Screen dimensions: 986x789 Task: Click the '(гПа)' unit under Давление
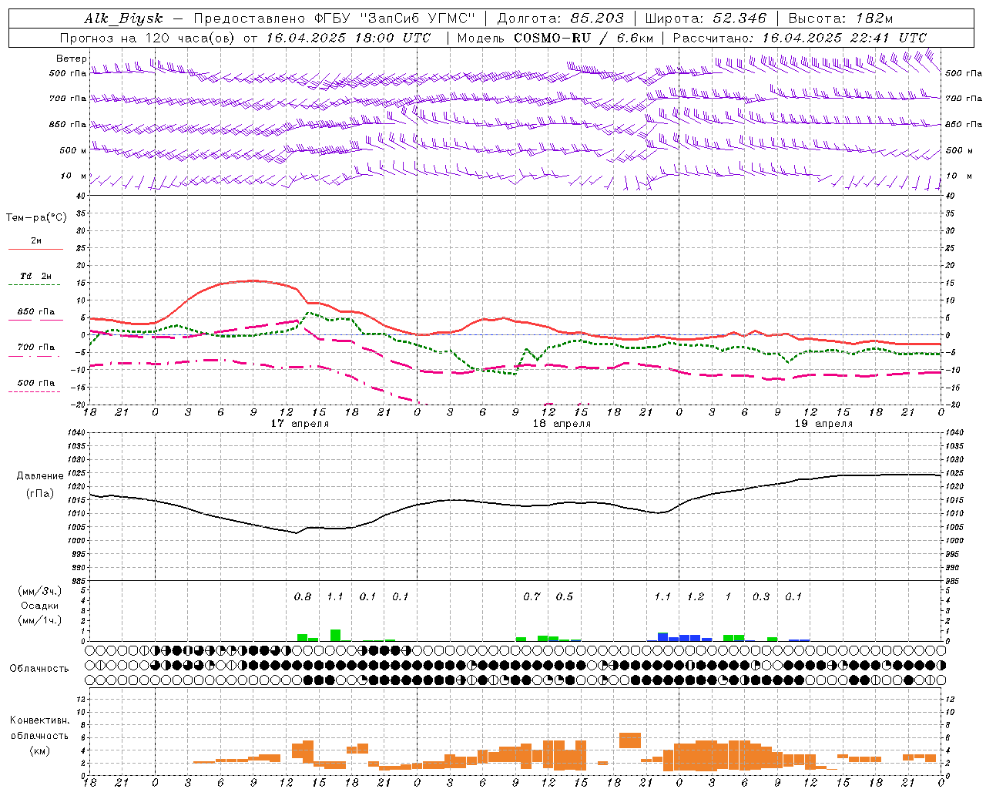coord(40,494)
